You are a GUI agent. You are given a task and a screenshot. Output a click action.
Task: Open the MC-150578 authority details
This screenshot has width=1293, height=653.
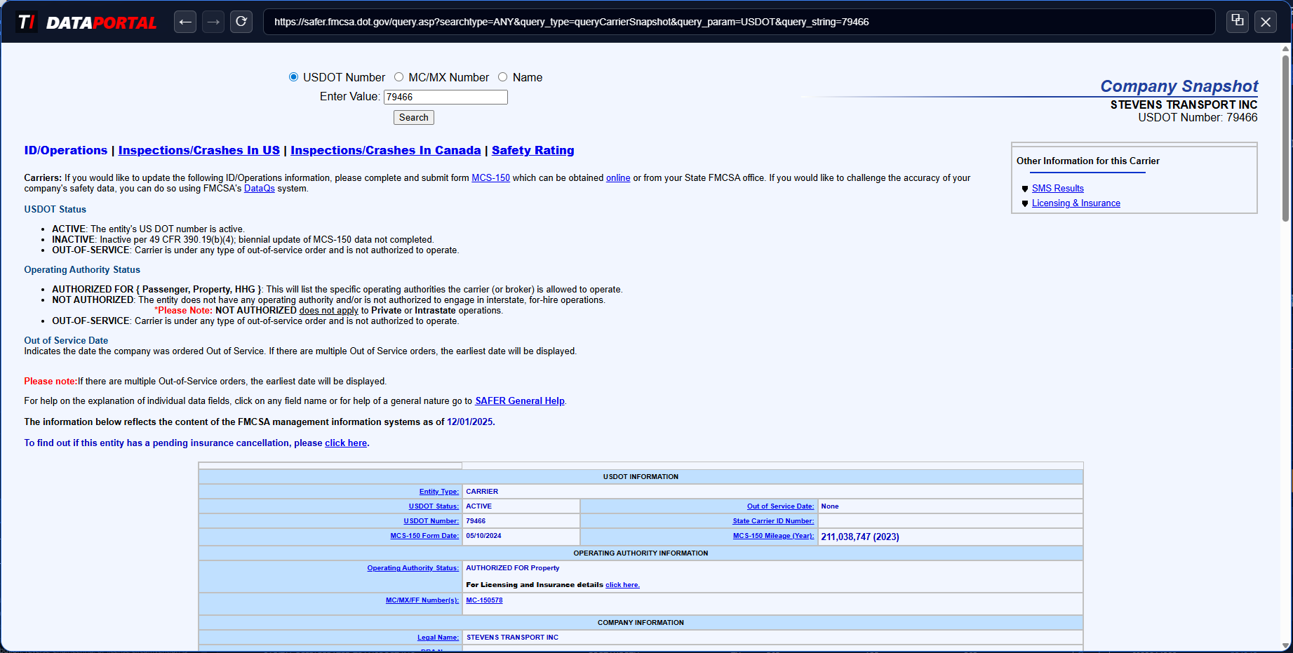(484, 600)
